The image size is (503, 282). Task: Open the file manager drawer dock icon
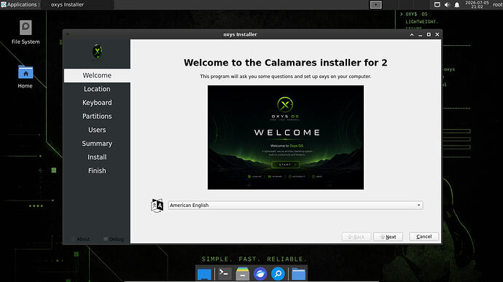[242, 274]
